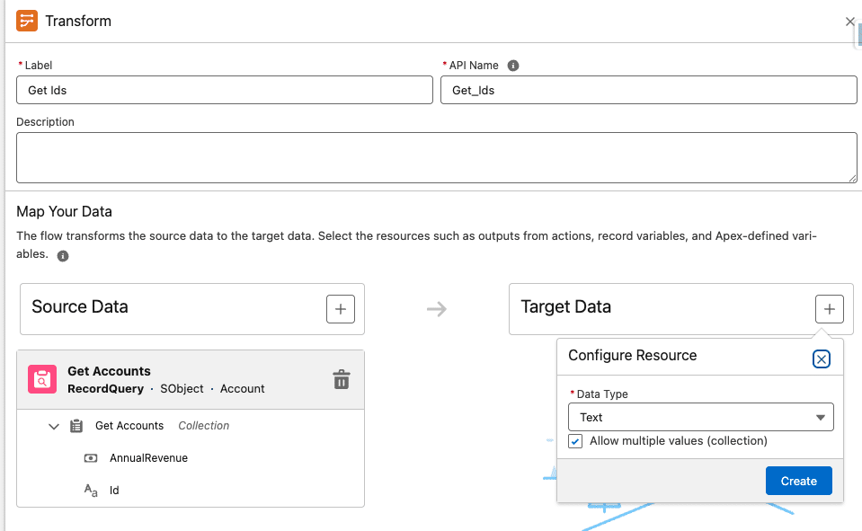Click the Create button
The height and width of the screenshot is (531, 862).
798,481
